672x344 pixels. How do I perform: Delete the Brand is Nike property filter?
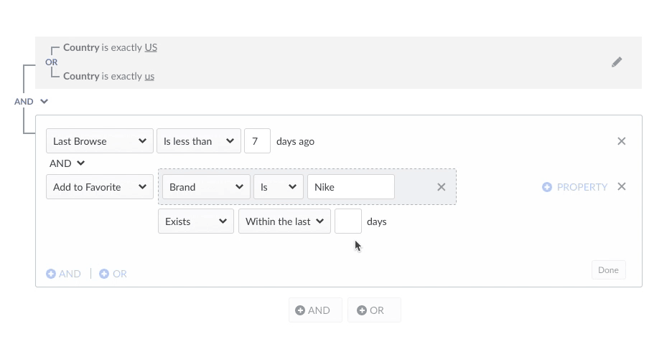442,187
